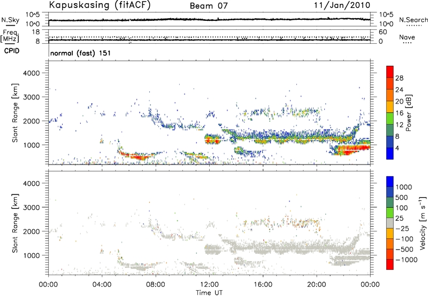Viewport: 428px width, 296px height.
Task: Click the 500 tick on Velocity colorbar
Action: pyautogui.click(x=402, y=197)
